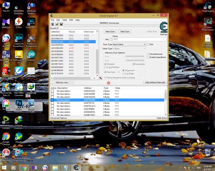Enable the Unrandomizer checkbox

tap(148, 54)
